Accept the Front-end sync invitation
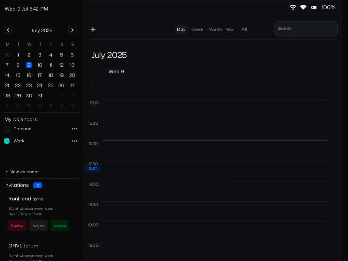 pyautogui.click(x=60, y=226)
